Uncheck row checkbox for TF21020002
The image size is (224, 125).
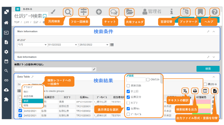(20, 111)
